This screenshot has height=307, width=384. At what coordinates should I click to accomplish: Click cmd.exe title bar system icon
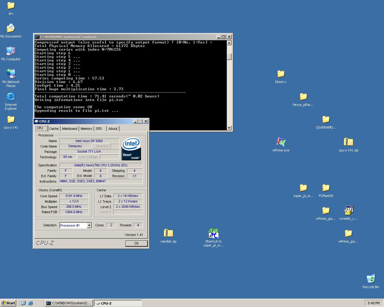click(x=37, y=37)
